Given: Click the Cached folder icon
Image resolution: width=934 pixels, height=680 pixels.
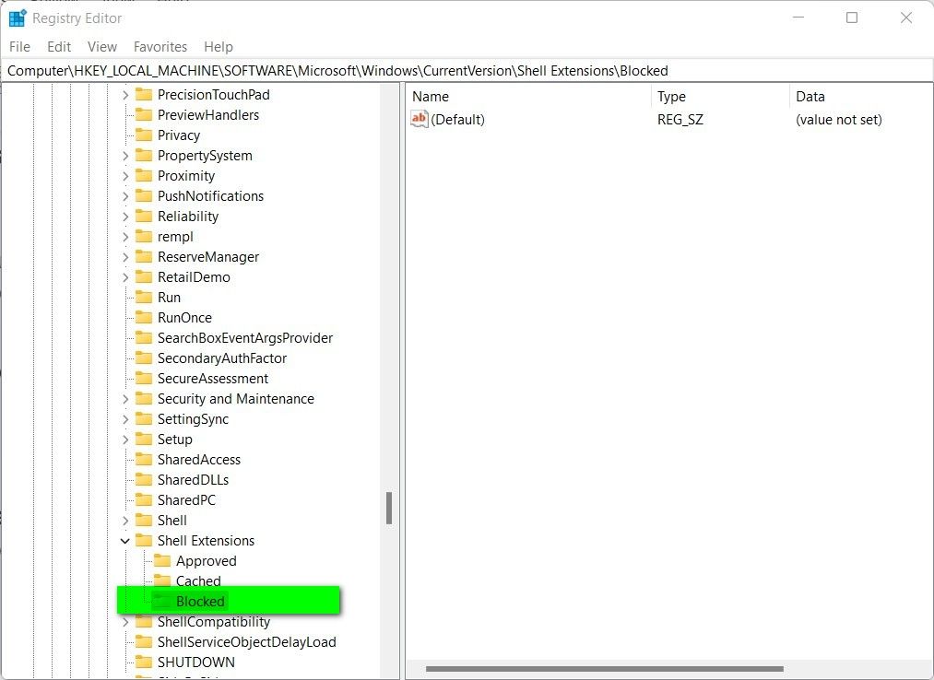Looking at the screenshot, I should 162,580.
